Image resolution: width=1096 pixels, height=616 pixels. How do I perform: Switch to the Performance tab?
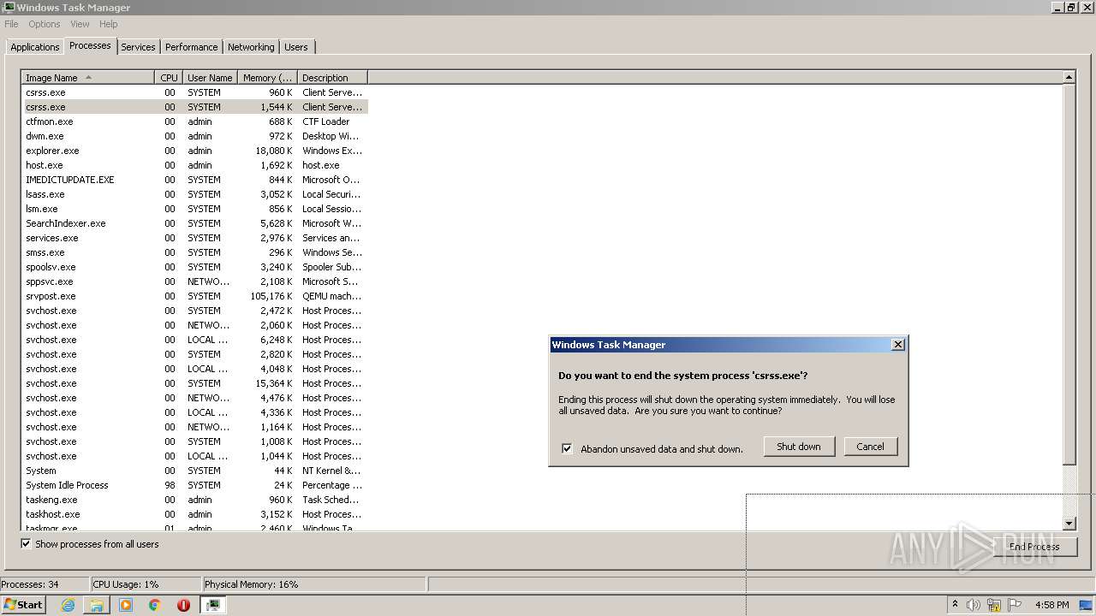[191, 47]
